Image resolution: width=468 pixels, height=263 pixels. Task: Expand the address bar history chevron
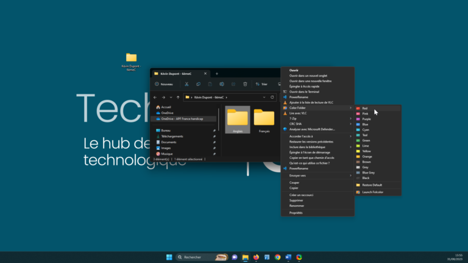tap(263, 97)
